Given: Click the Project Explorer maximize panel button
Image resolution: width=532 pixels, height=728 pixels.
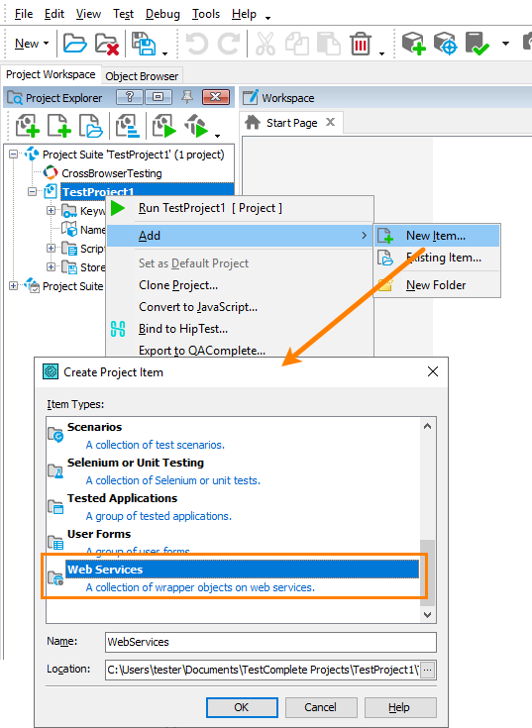Looking at the screenshot, I should (159, 97).
